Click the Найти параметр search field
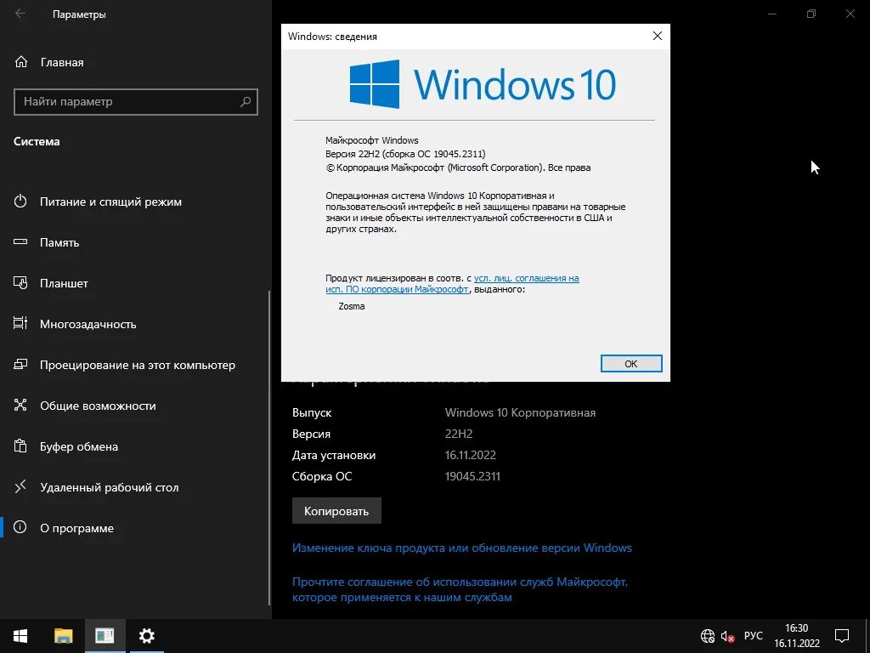 click(x=135, y=102)
